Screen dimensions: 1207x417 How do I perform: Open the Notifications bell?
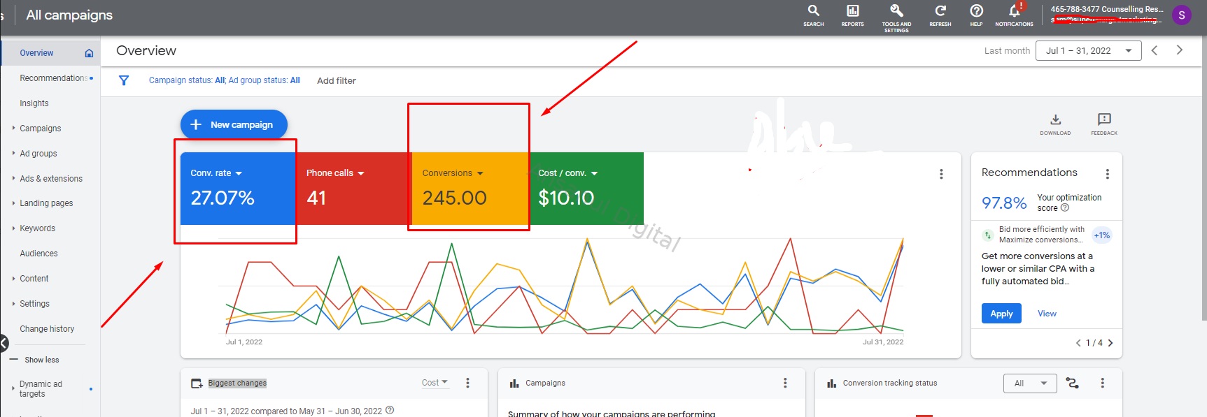pos(1014,15)
